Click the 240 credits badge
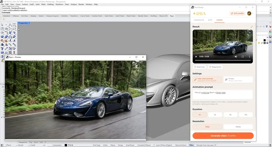Image resolution: width=272 pixels, height=147 pixels. click(x=237, y=13)
